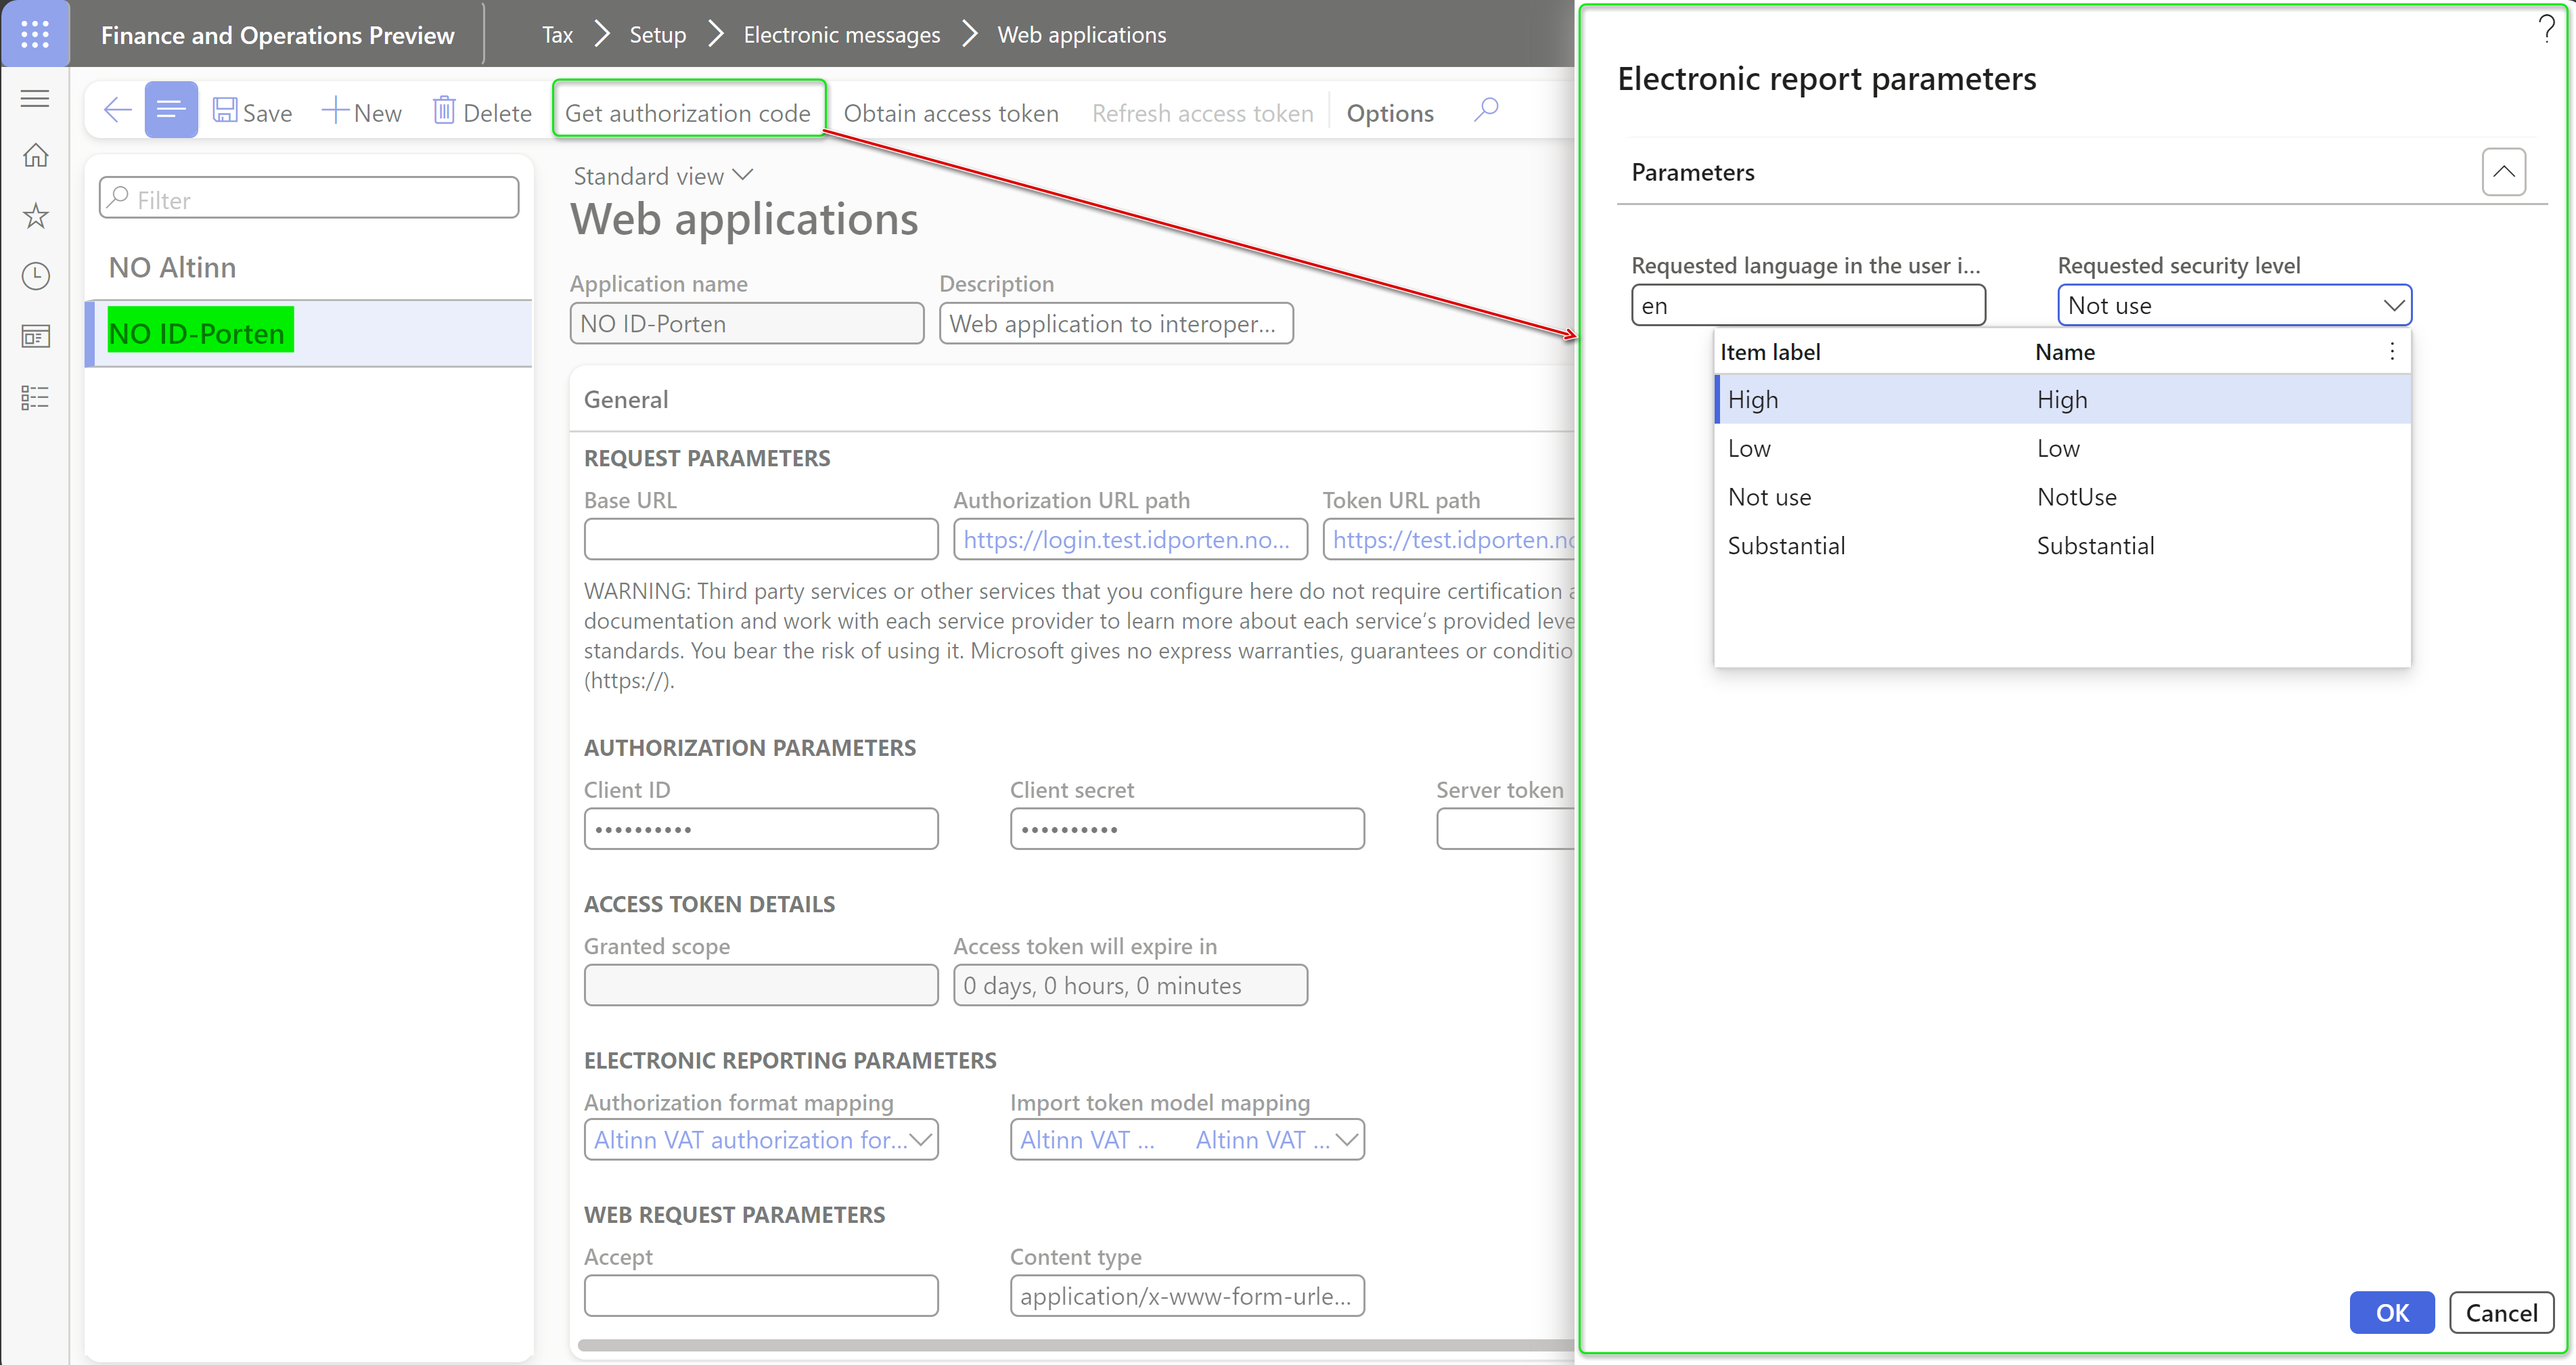Screen dimensions: 2576x1365
Task: Select the Low security level row
Action: 2062,448
